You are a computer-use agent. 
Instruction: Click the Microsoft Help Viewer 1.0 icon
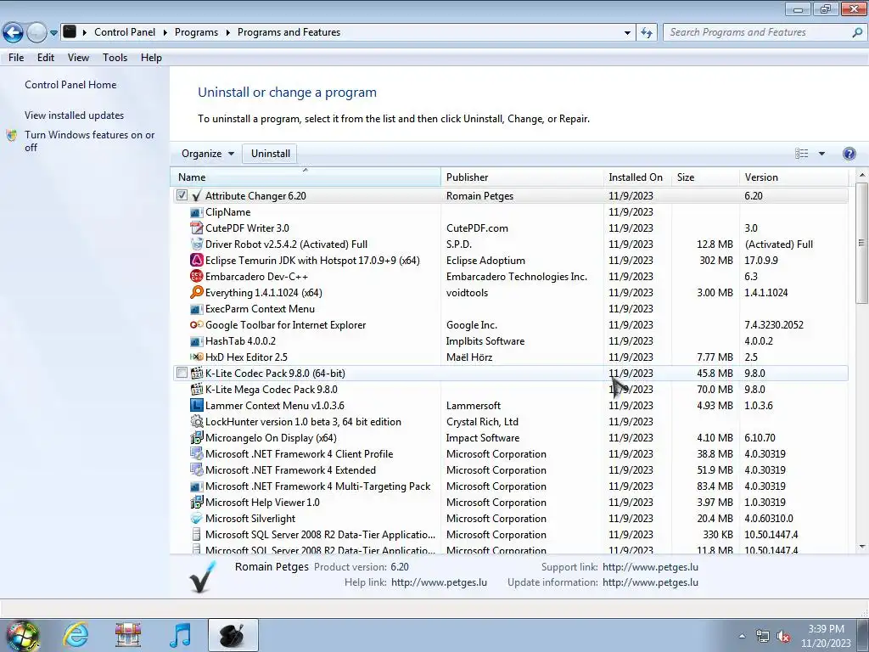coord(196,503)
